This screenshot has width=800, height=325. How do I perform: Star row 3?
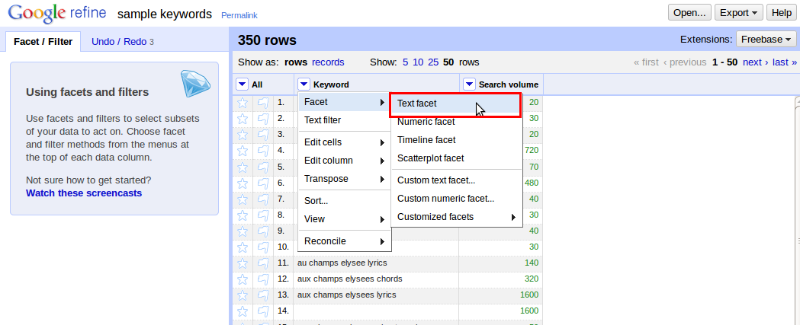pos(243,135)
